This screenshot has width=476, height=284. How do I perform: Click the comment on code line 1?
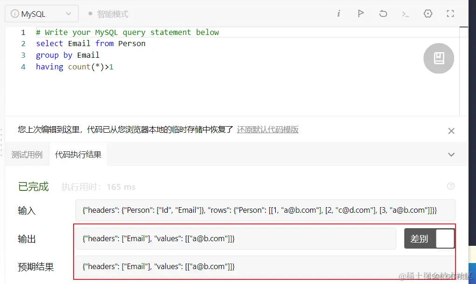click(128, 32)
